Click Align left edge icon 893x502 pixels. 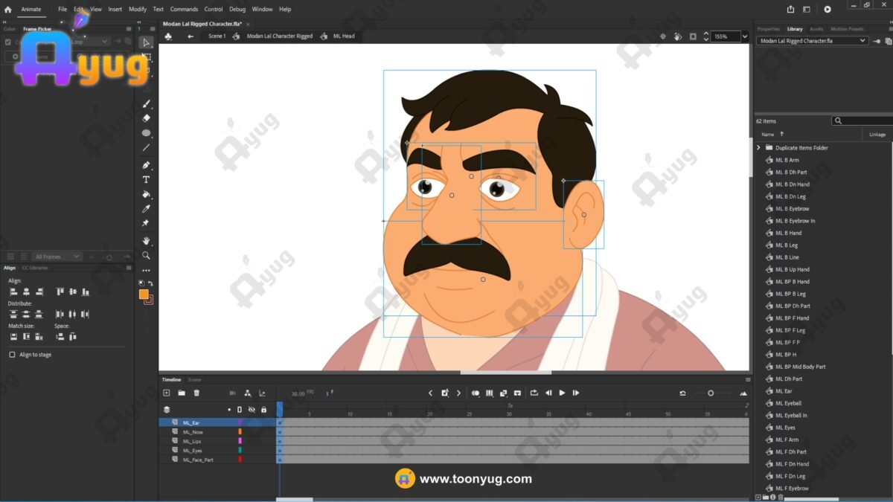tap(13, 292)
